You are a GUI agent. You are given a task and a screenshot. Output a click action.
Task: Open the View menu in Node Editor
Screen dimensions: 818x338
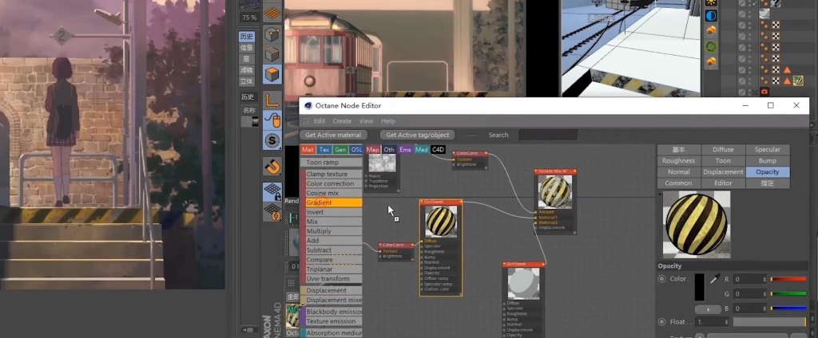(x=366, y=121)
